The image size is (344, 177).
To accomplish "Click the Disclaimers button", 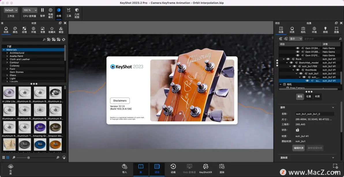I will point(120,101).
